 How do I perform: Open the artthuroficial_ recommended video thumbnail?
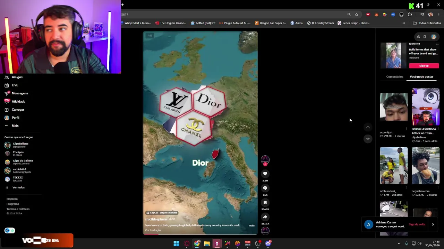(394, 166)
